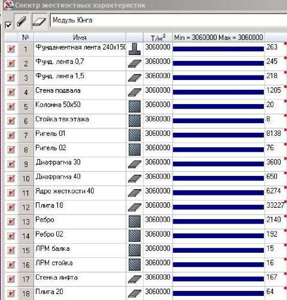Viewport: 287px width, 300px height.
Task: Click the blue bar for Плита 18
Action: click(218, 207)
